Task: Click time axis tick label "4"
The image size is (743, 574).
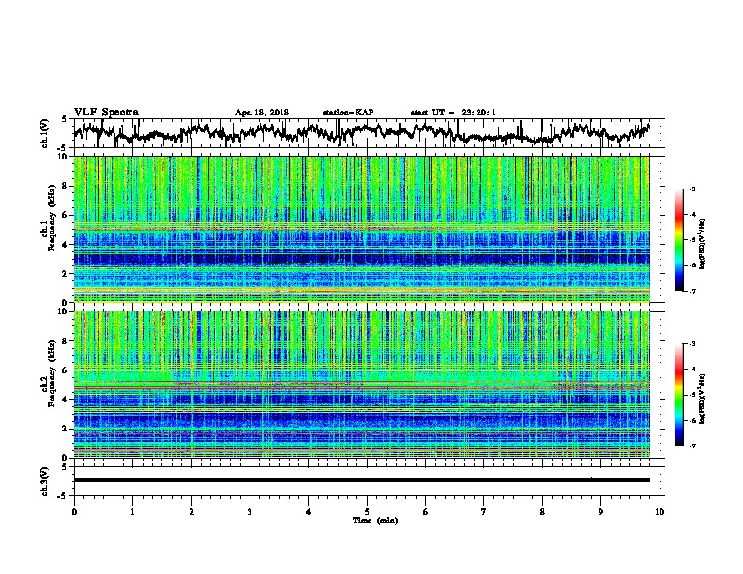Action: [309, 512]
